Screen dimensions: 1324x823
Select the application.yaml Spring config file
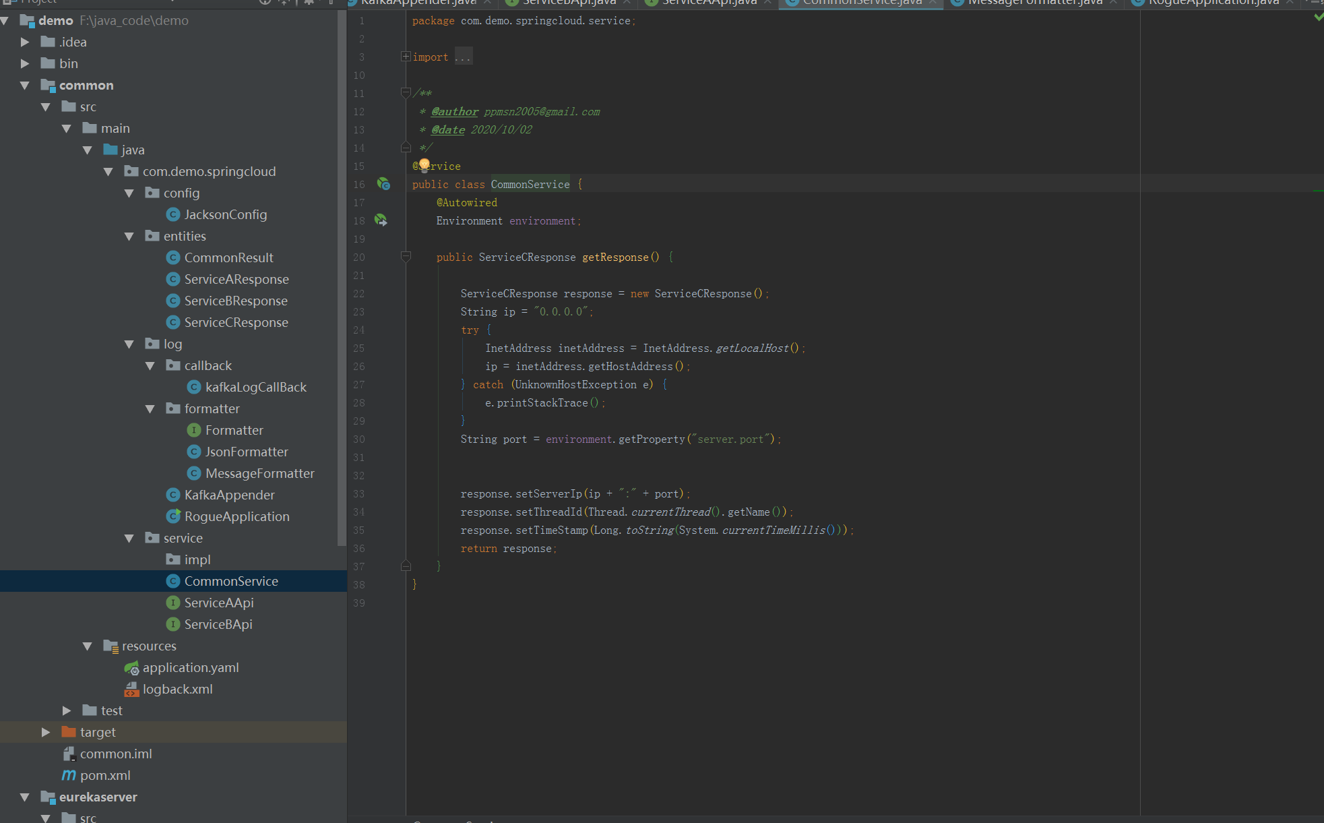pyautogui.click(x=190, y=667)
